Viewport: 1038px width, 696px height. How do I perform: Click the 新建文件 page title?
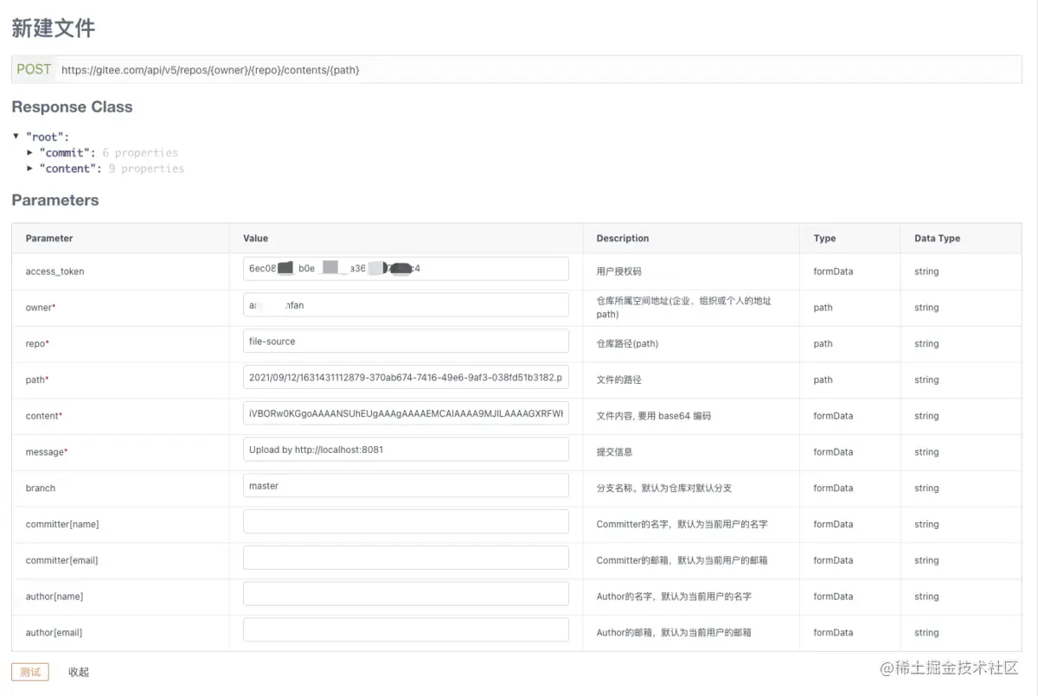(x=54, y=29)
